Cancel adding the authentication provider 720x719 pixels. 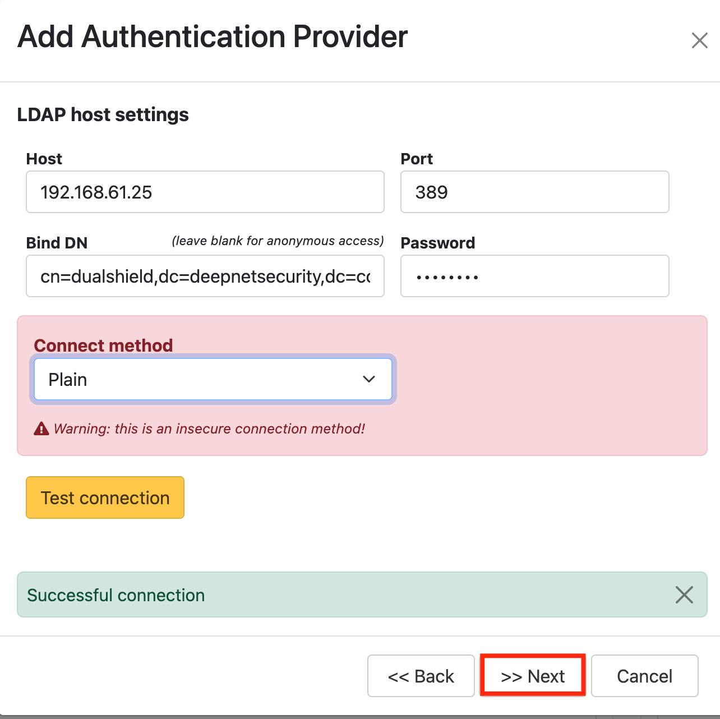pos(644,676)
